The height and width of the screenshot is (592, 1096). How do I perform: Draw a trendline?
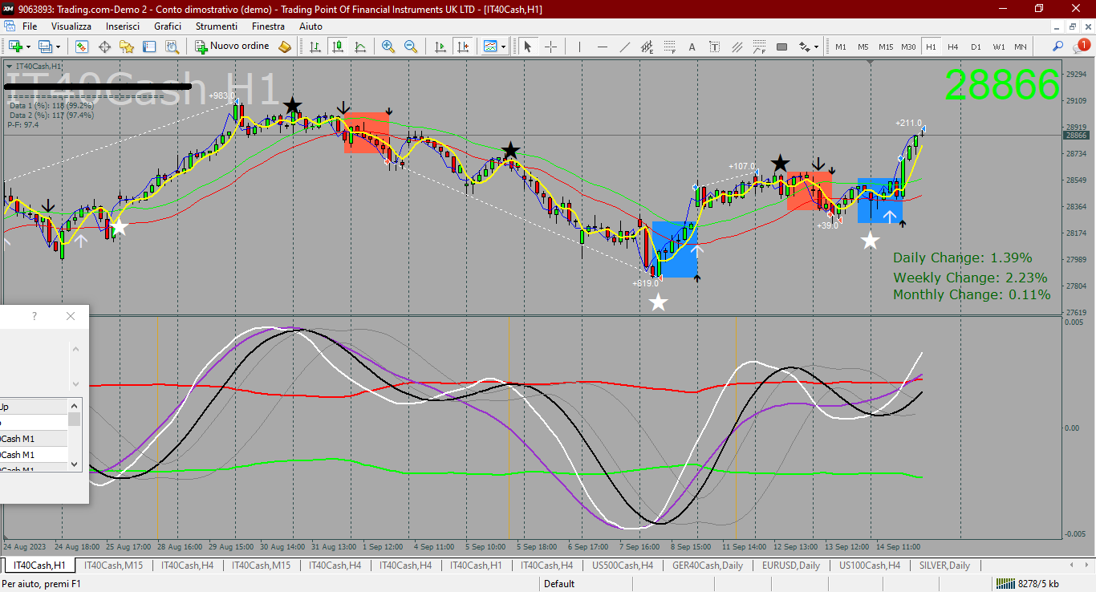624,47
